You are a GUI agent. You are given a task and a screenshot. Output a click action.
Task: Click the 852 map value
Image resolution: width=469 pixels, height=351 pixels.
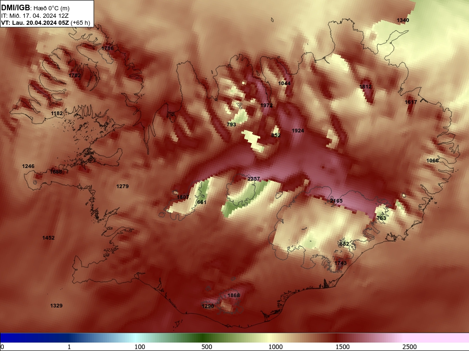pyautogui.click(x=276, y=135)
